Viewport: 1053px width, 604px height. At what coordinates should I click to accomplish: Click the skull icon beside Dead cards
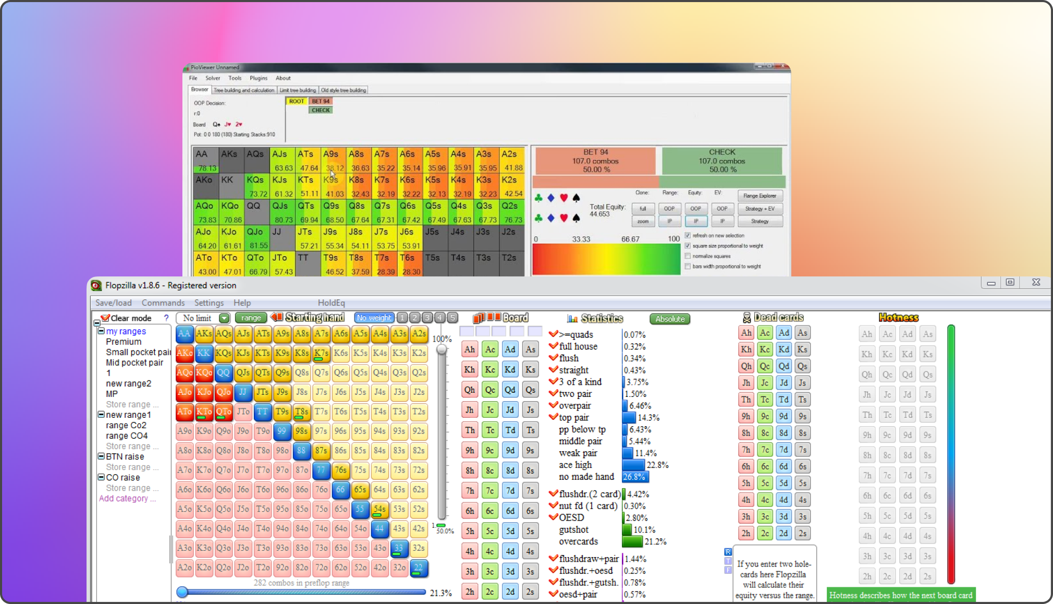coord(747,317)
